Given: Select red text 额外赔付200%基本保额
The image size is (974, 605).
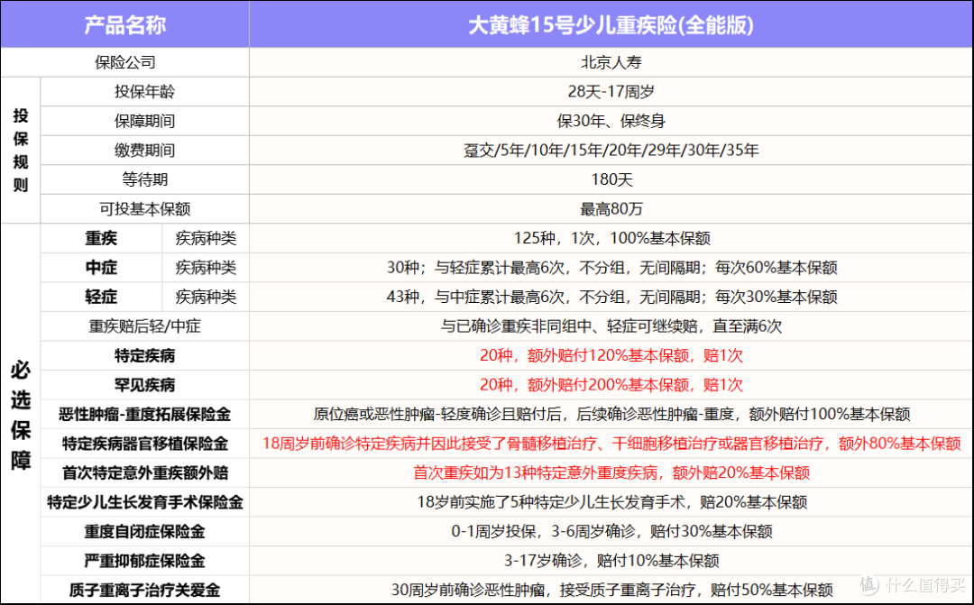Looking at the screenshot, I should pos(608,384).
